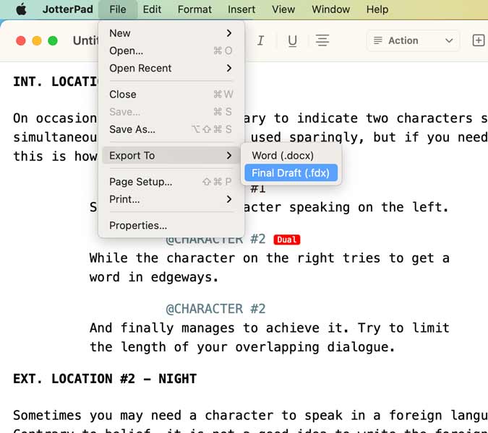This screenshot has width=488, height=433.
Task: Open the Format menu
Action: point(194,9)
